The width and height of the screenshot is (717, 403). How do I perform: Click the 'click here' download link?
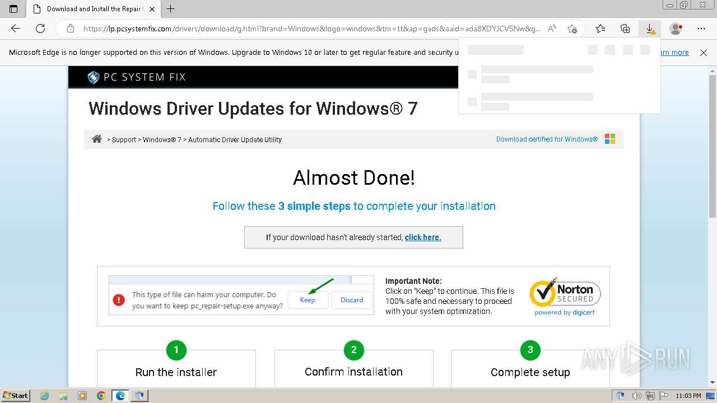click(423, 237)
